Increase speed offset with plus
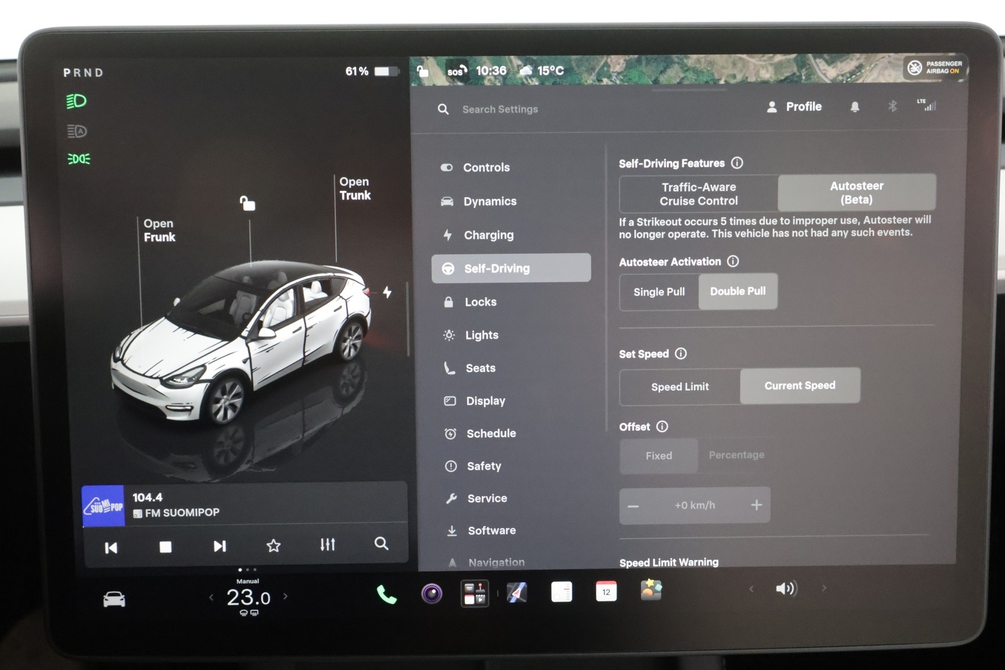 click(x=756, y=505)
